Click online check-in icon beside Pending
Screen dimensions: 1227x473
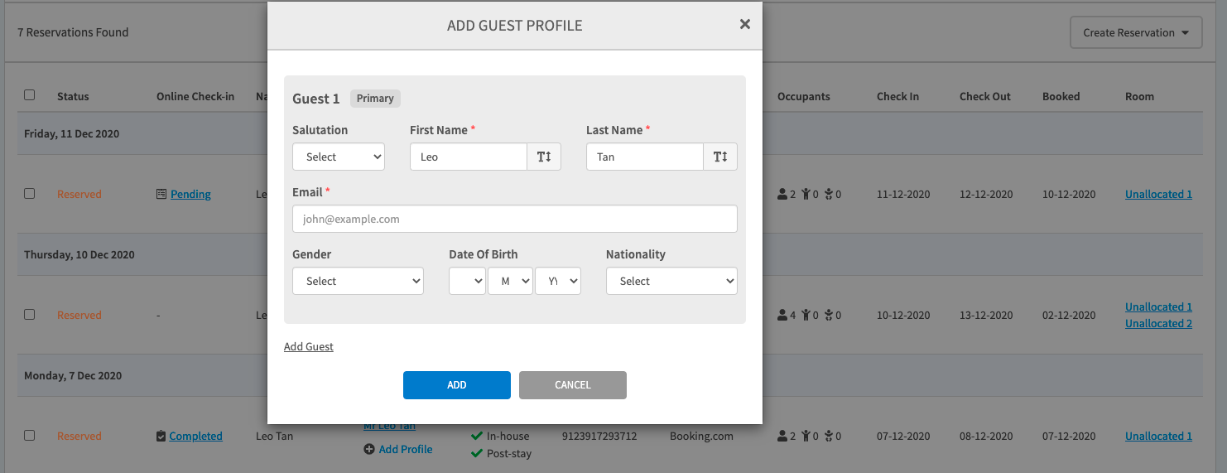coord(161,194)
